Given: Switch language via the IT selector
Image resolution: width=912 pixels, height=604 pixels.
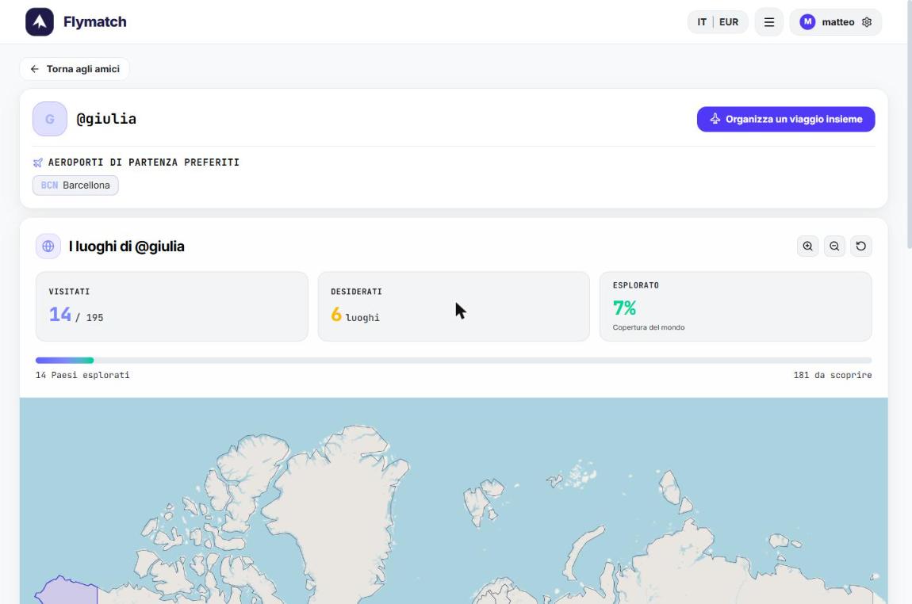Looking at the screenshot, I should [x=702, y=22].
